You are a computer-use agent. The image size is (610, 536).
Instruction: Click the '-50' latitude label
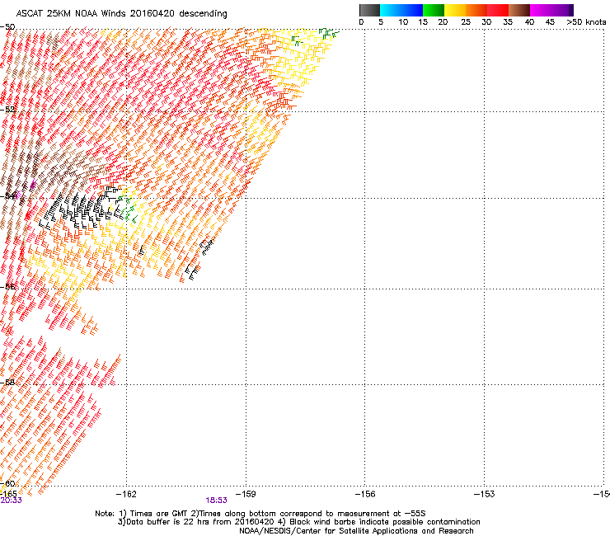pyautogui.click(x=7, y=27)
